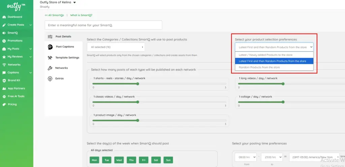Click the shorts - reels - stories slider
Image resolution: width=345 pixels, height=167 pixels.
point(159,84)
